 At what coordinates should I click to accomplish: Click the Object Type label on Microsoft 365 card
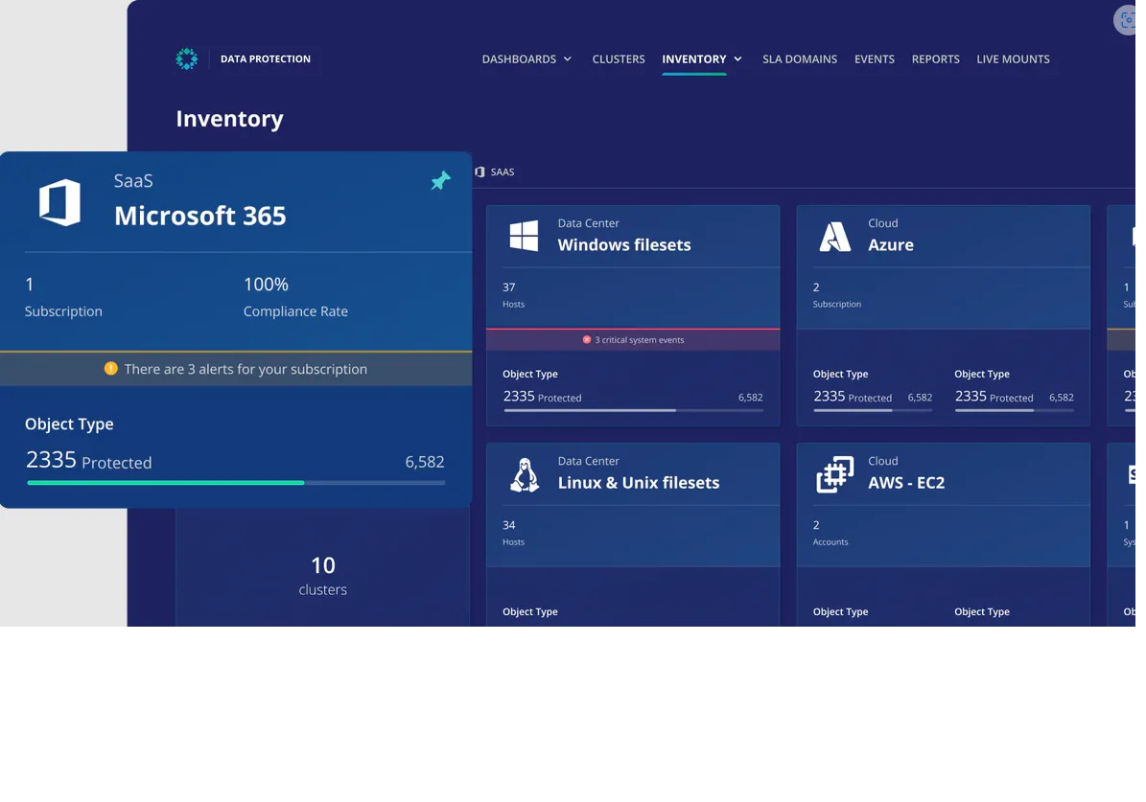[x=69, y=424]
